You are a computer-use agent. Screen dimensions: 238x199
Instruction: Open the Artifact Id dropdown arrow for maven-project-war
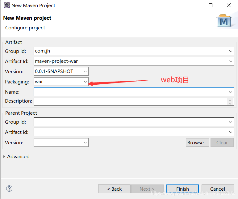[x=231, y=61]
